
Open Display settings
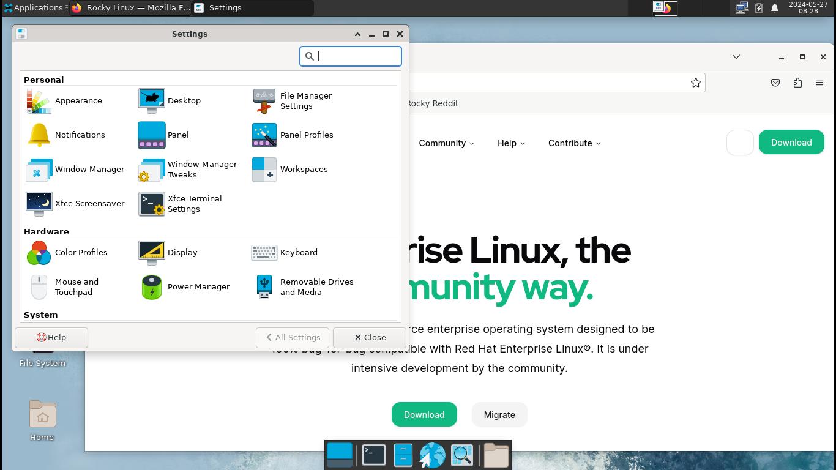tap(168, 253)
